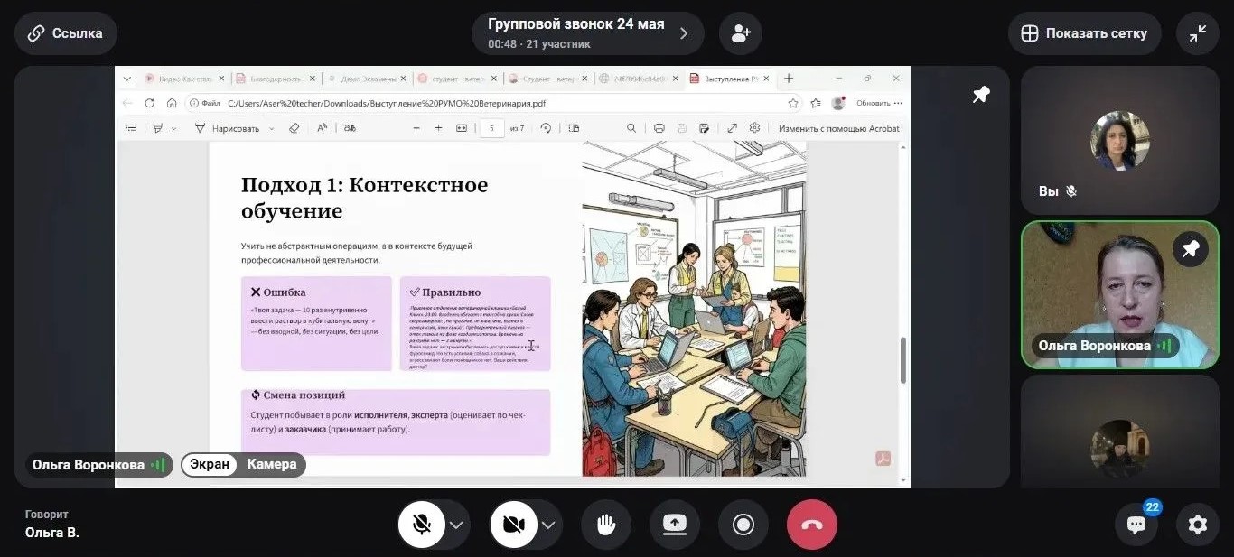
Task: Start recording the call
Action: 743,525
